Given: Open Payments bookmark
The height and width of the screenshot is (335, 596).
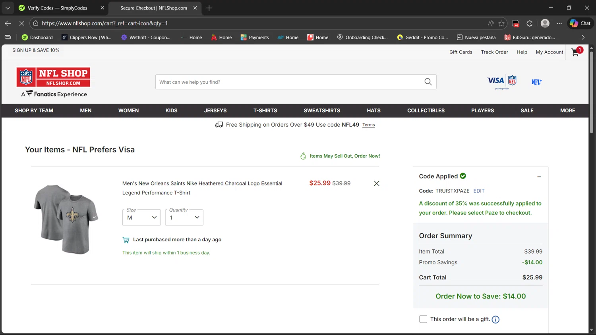Looking at the screenshot, I should pyautogui.click(x=255, y=37).
